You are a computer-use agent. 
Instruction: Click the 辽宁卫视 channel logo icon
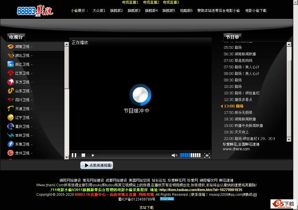point(10,117)
